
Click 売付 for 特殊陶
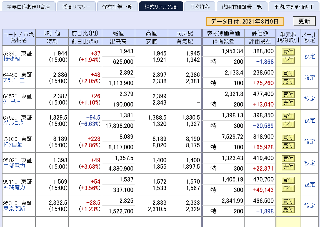tap(288, 60)
